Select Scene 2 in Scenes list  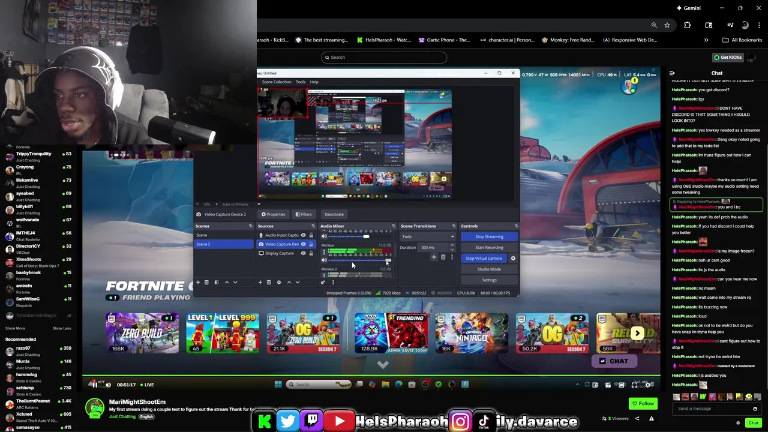[224, 244]
